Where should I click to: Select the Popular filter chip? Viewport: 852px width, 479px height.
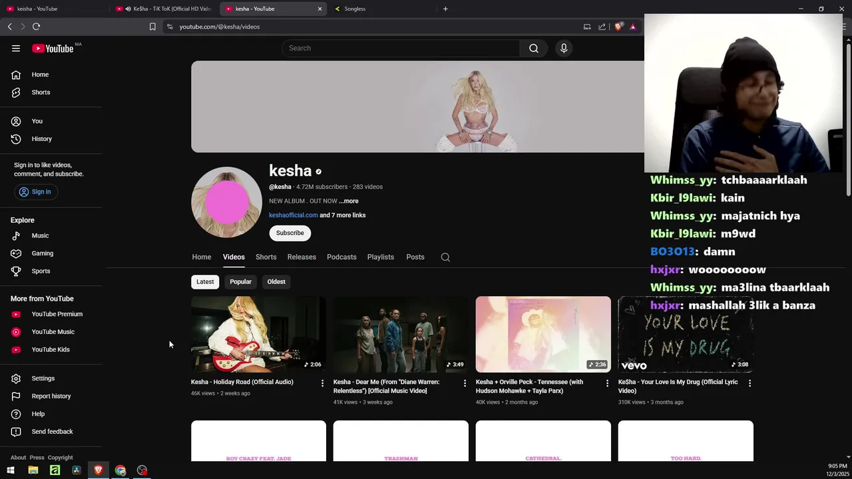(240, 281)
